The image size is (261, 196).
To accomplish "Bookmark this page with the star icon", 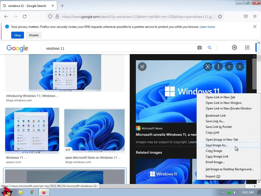I will pyautogui.click(x=220, y=16).
